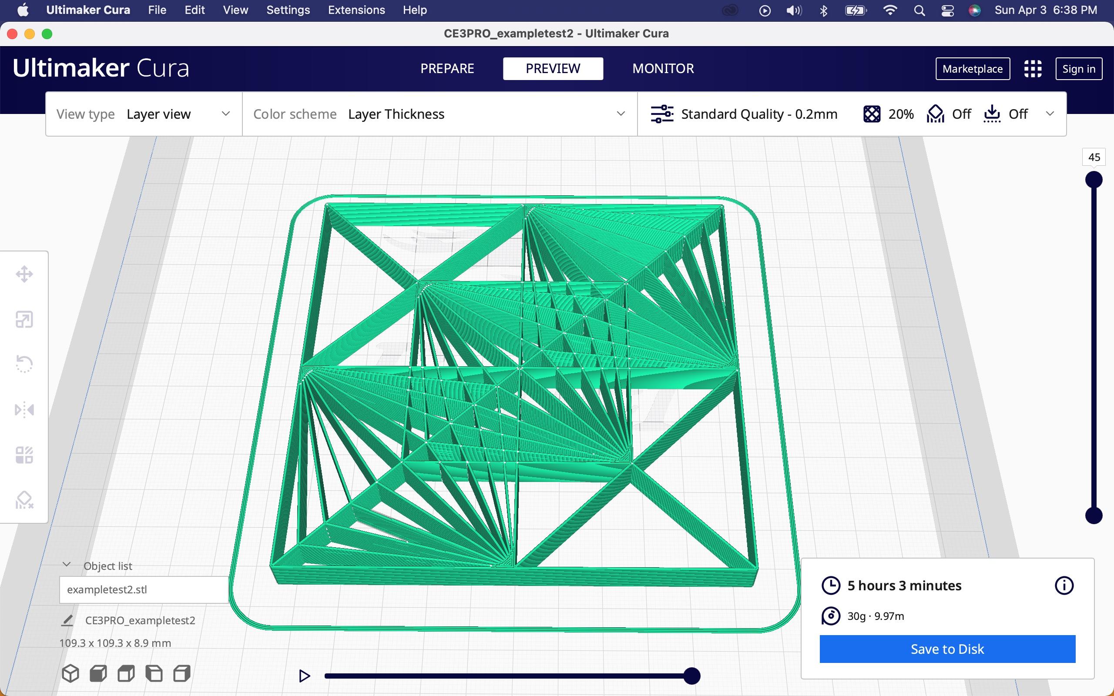Viewport: 1114px width, 696px height.
Task: Click the CE3PRO_exampletest2 job name
Action: (x=140, y=620)
